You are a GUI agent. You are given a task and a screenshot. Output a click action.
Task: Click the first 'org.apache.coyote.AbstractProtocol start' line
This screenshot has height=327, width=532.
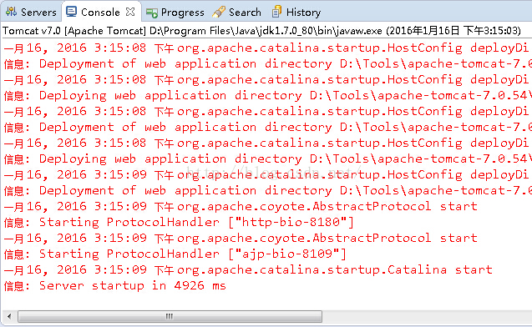[x=241, y=206]
